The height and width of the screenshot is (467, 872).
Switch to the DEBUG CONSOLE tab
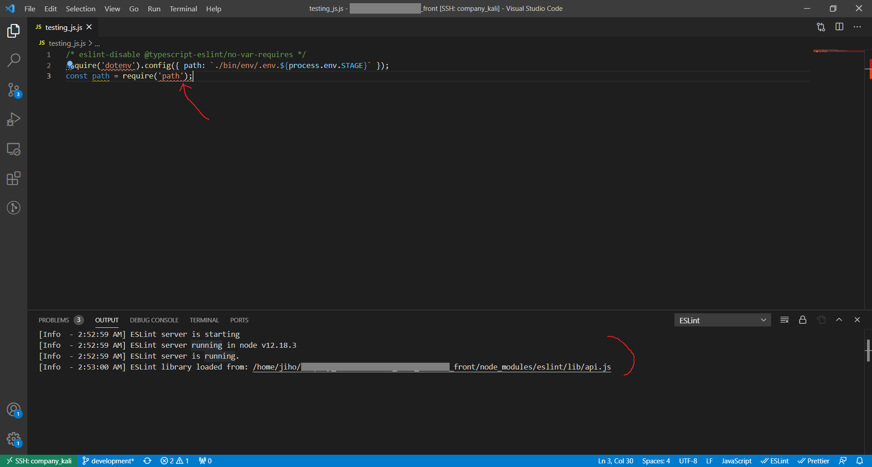[x=154, y=320]
